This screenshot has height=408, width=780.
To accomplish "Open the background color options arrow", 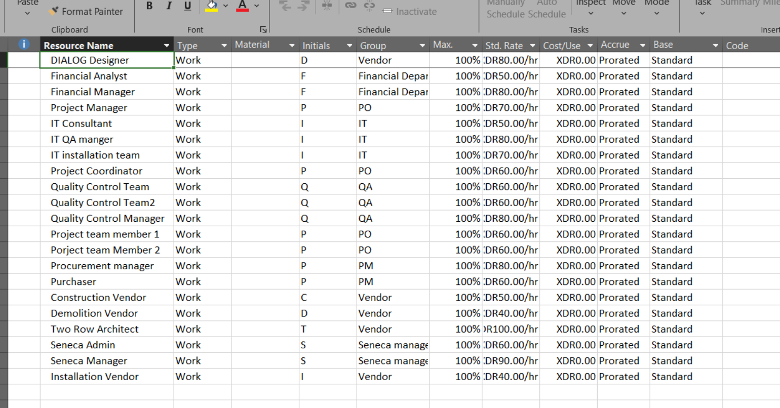I will [x=225, y=6].
